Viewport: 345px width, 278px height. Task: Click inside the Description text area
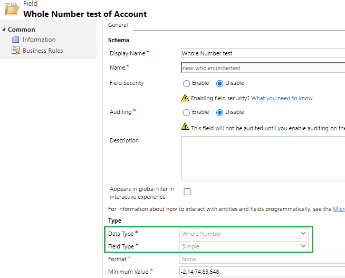263,158
